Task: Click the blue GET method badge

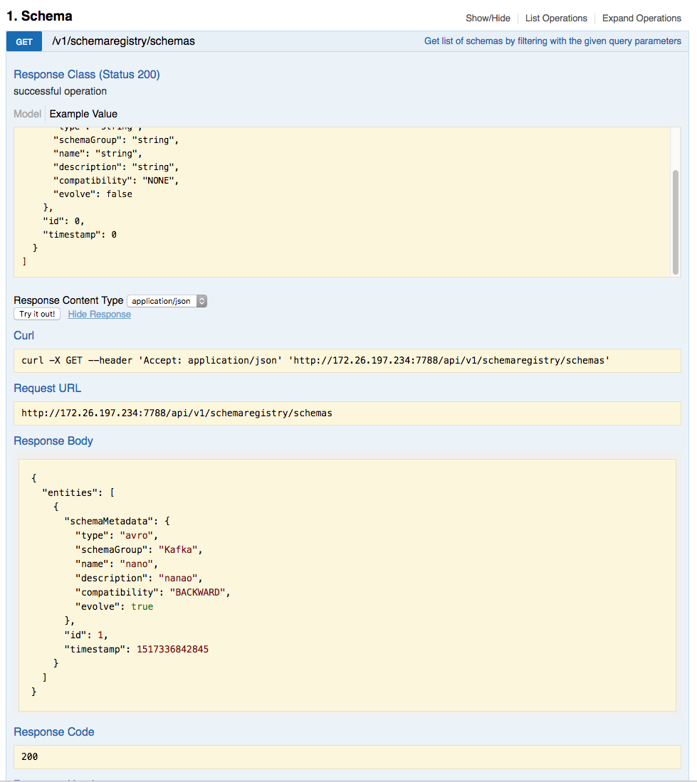Action: pos(24,41)
